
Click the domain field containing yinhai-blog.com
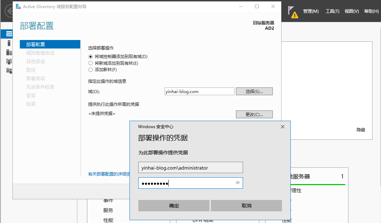click(x=199, y=91)
